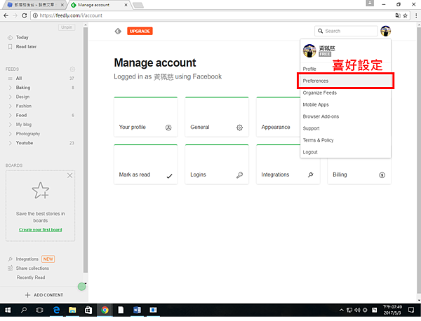Go back in browser
The height and width of the screenshot is (321, 421).
pyautogui.click(x=6, y=15)
